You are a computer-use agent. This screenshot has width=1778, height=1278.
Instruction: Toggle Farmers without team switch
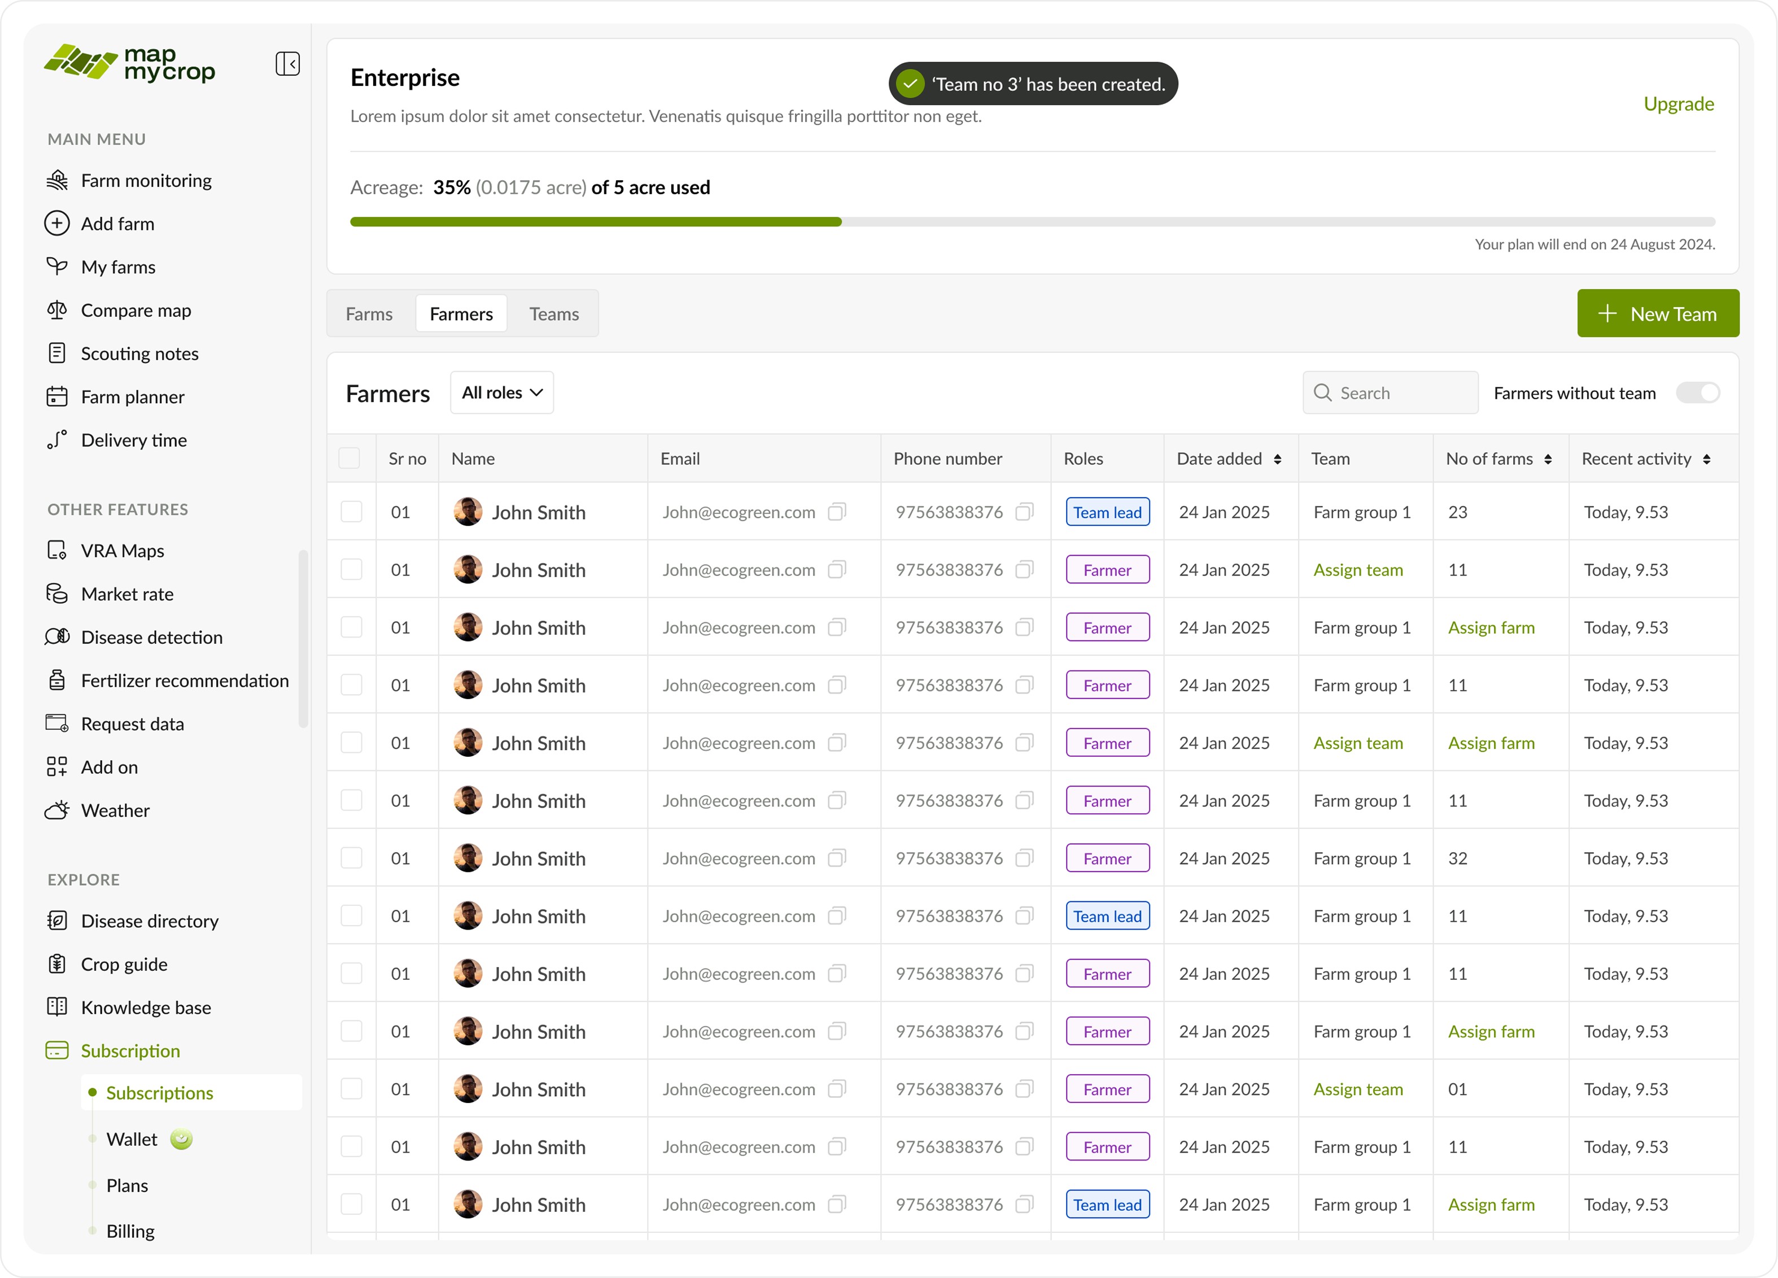[x=1697, y=393]
